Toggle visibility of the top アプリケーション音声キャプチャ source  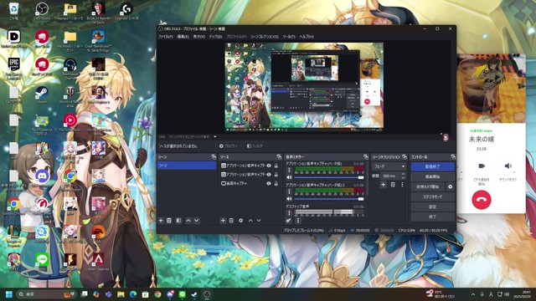click(269, 166)
